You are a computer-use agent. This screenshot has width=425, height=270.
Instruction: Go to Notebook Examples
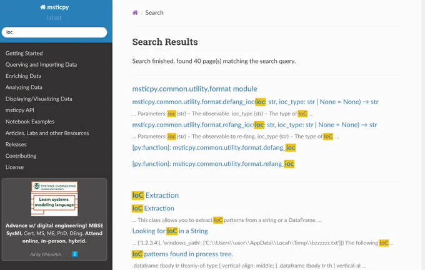tap(30, 122)
